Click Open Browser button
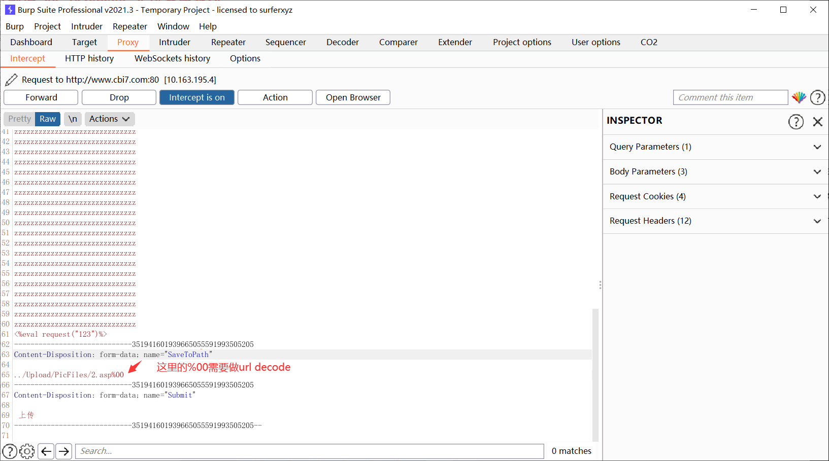Image resolution: width=829 pixels, height=461 pixels. coord(353,97)
